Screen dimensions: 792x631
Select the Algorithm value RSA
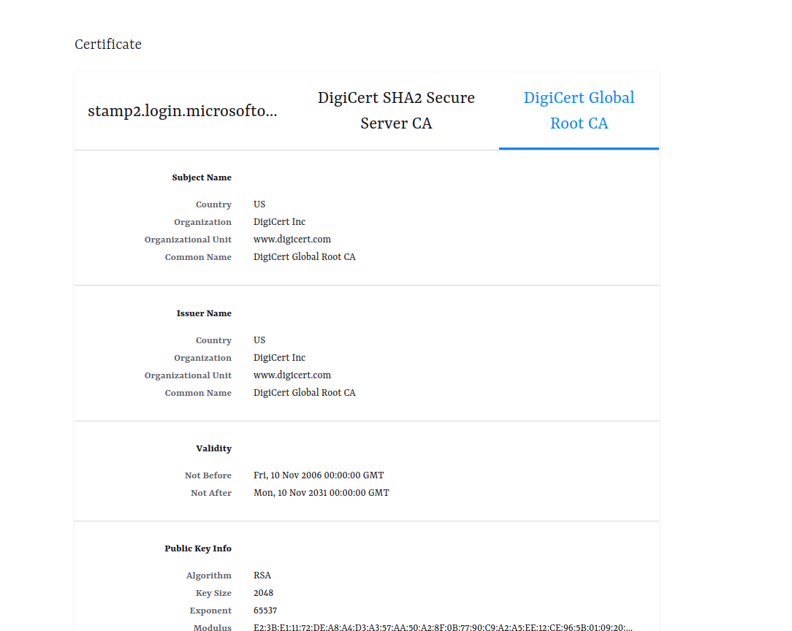click(x=262, y=575)
